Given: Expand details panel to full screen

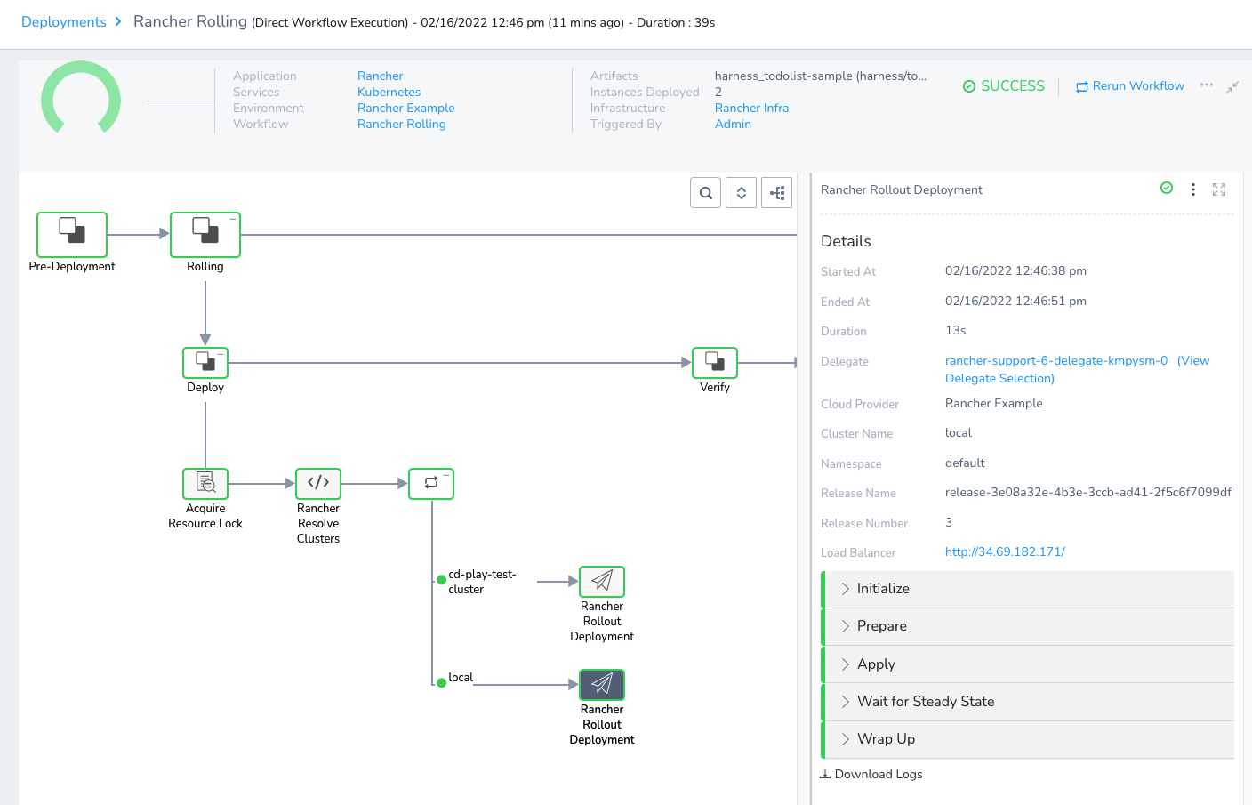Looking at the screenshot, I should pyautogui.click(x=1219, y=189).
